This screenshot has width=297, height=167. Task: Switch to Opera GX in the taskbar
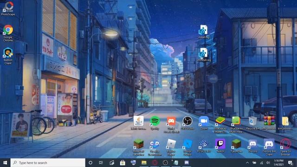tap(155, 163)
